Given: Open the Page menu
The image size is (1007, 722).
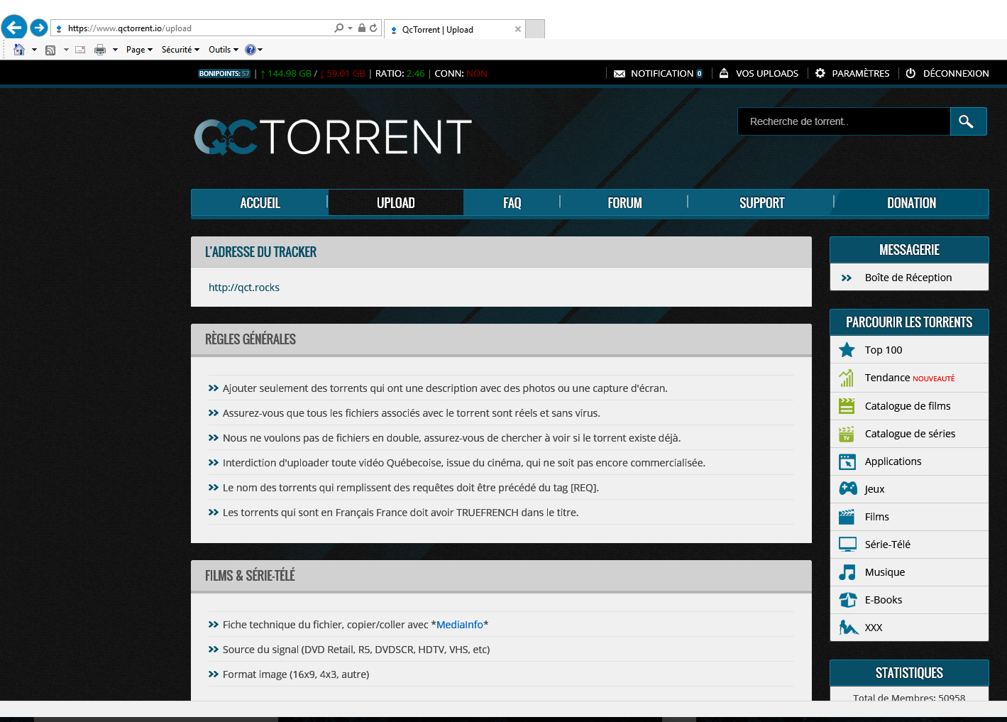Looking at the screenshot, I should [139, 50].
